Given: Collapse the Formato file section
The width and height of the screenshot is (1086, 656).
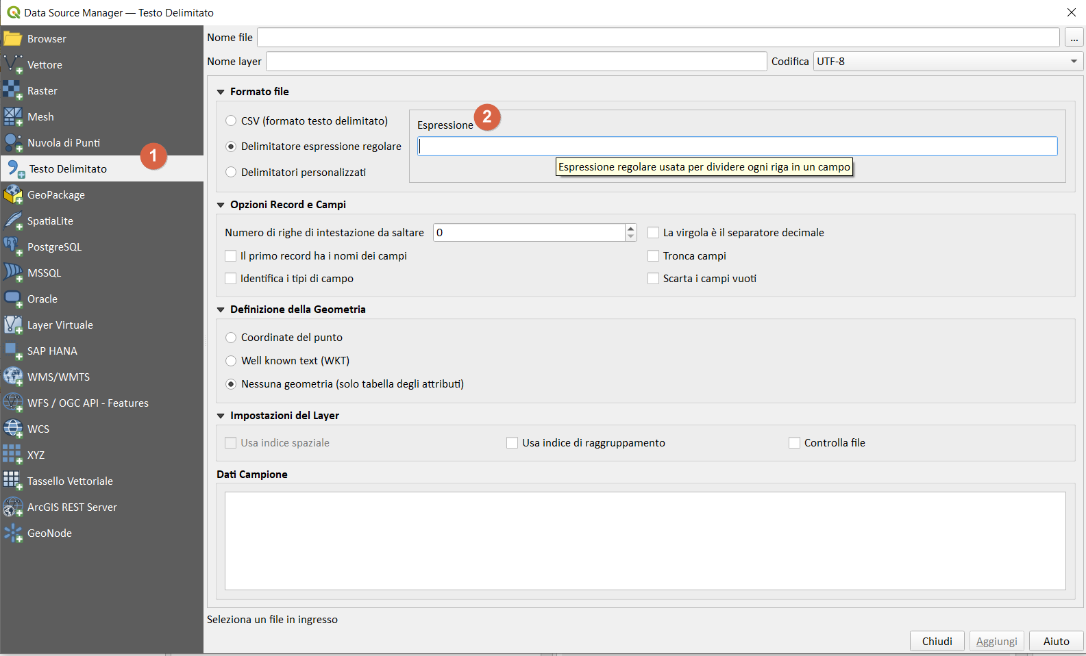Looking at the screenshot, I should (x=221, y=92).
